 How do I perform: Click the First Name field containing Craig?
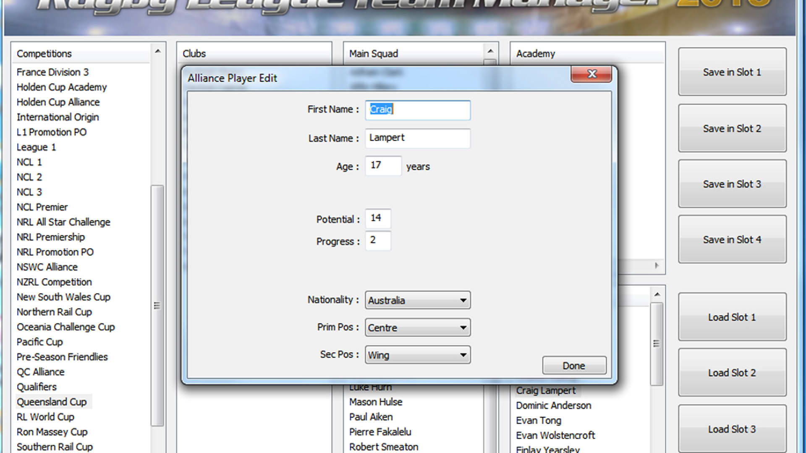click(418, 110)
